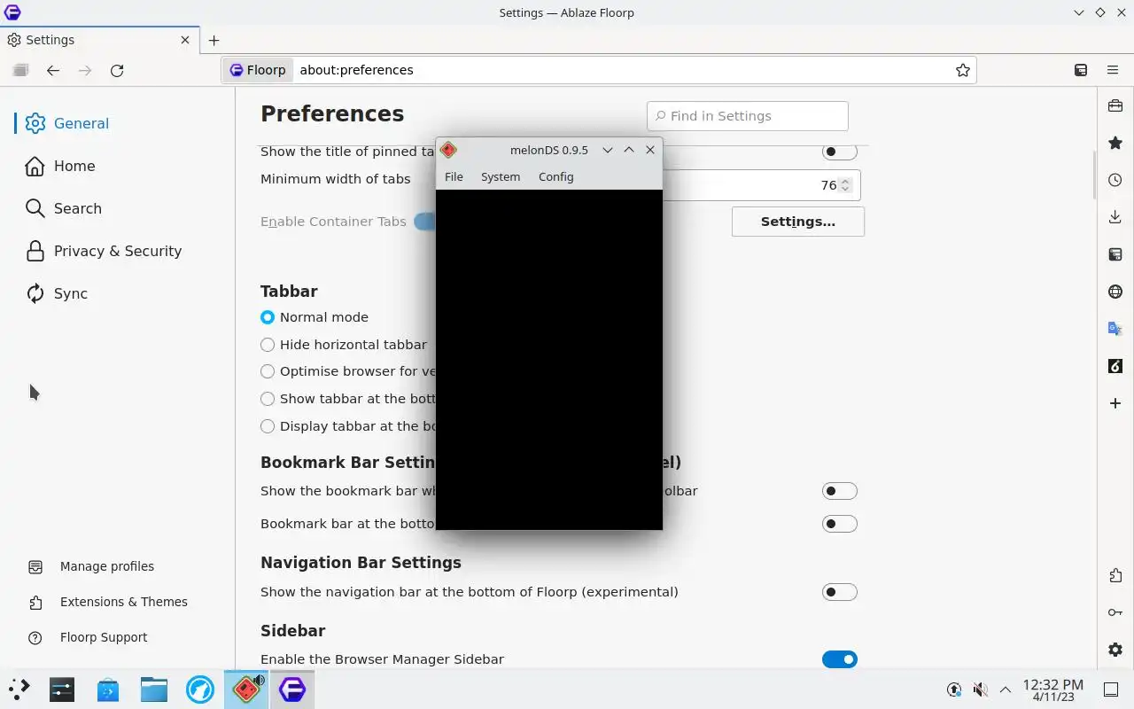Launch the blue compass browser in taskbar

click(200, 689)
